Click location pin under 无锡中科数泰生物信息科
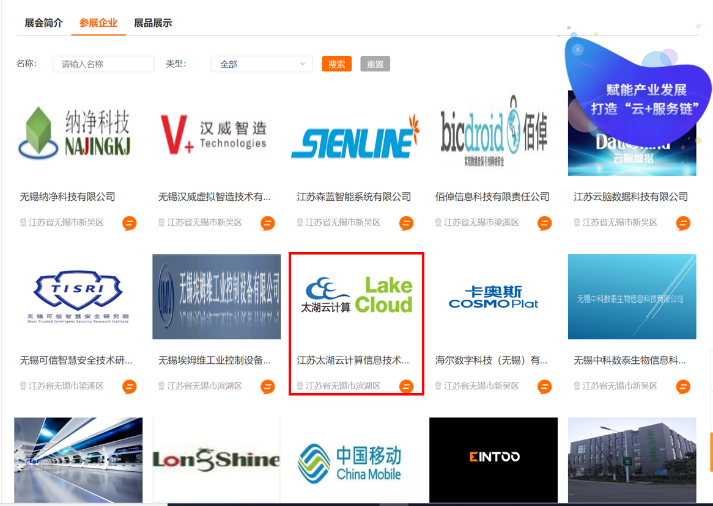Image resolution: width=713 pixels, height=506 pixels. point(577,386)
